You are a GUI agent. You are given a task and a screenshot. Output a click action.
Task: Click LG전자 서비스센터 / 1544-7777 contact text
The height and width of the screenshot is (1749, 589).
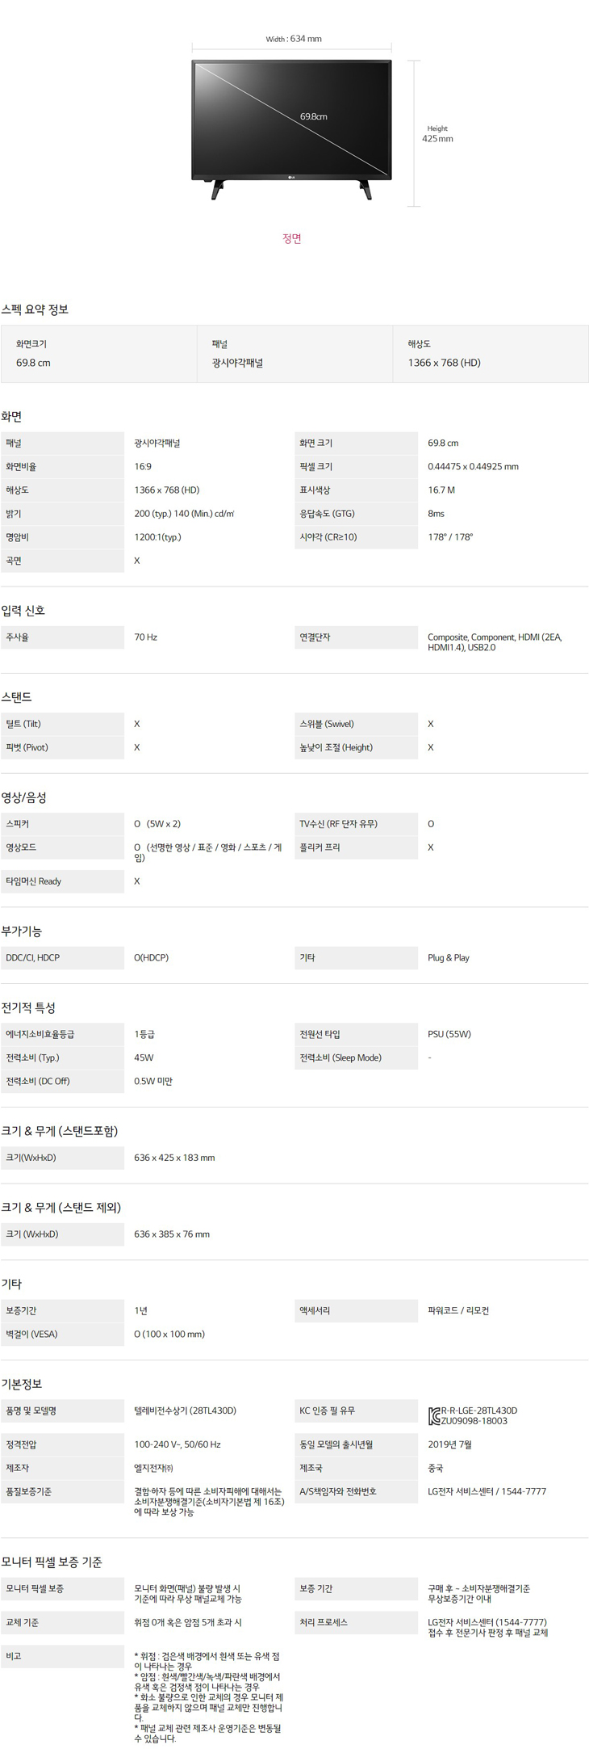click(x=487, y=1491)
